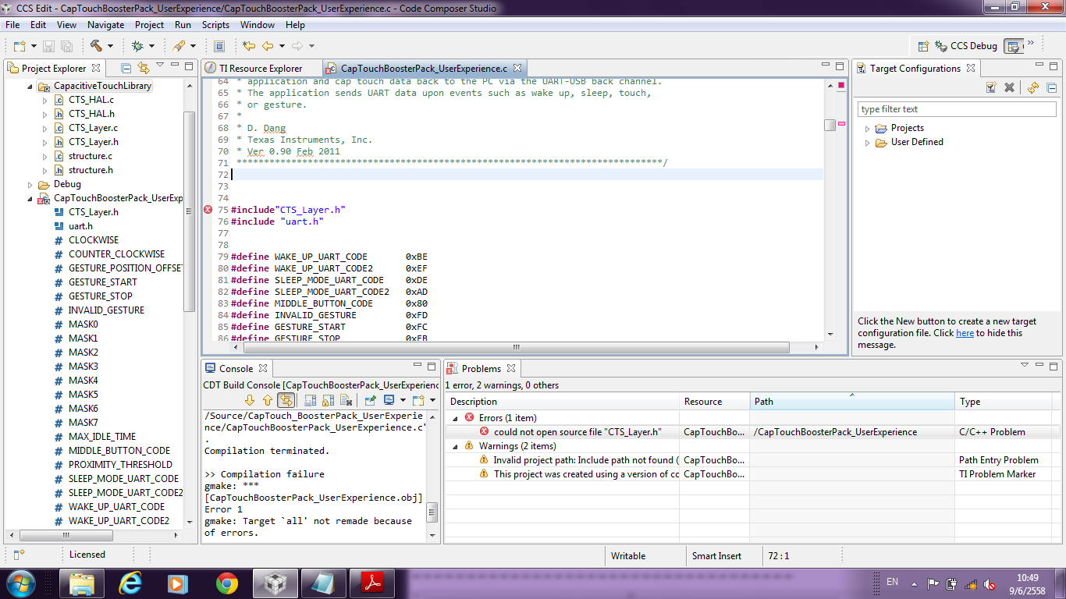Open the Navigate menu

(105, 25)
